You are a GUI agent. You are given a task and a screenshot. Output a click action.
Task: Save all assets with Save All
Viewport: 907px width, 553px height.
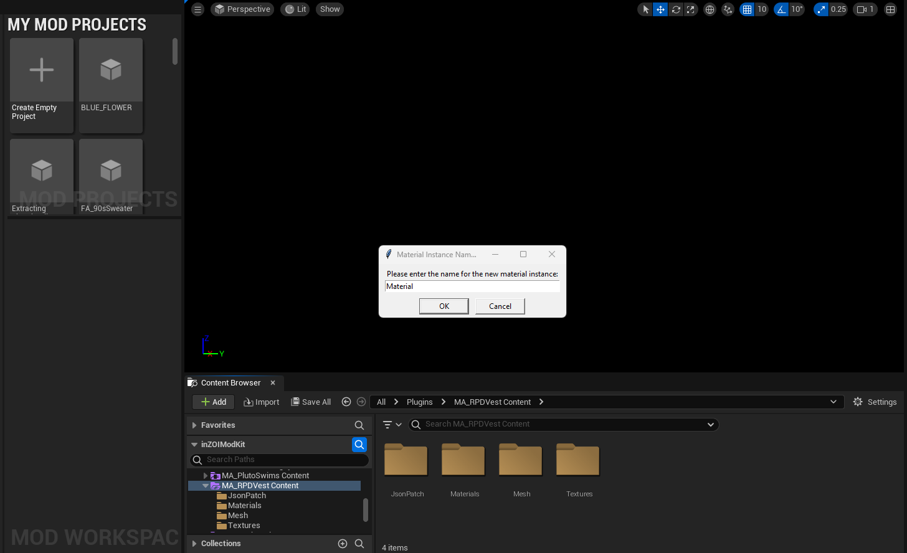click(311, 402)
